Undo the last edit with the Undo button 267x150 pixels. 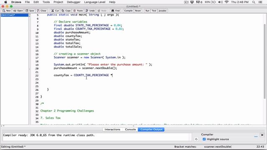coord(90,11)
